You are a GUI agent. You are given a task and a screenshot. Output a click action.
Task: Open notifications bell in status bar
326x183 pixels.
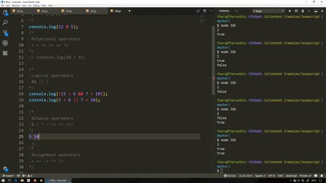[321, 176]
